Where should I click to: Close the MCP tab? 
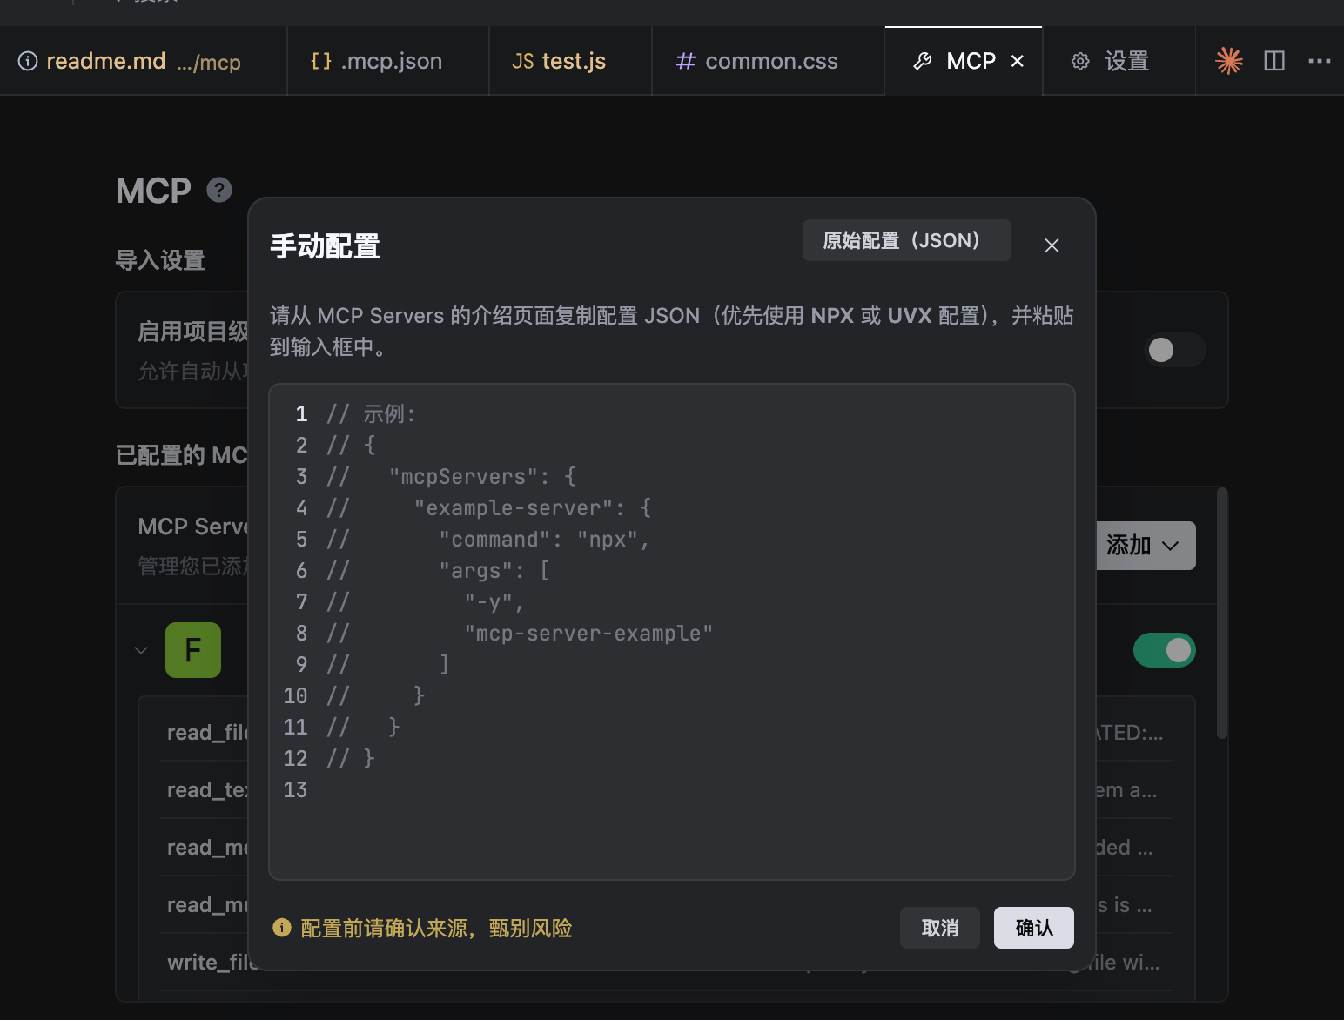coord(1017,61)
